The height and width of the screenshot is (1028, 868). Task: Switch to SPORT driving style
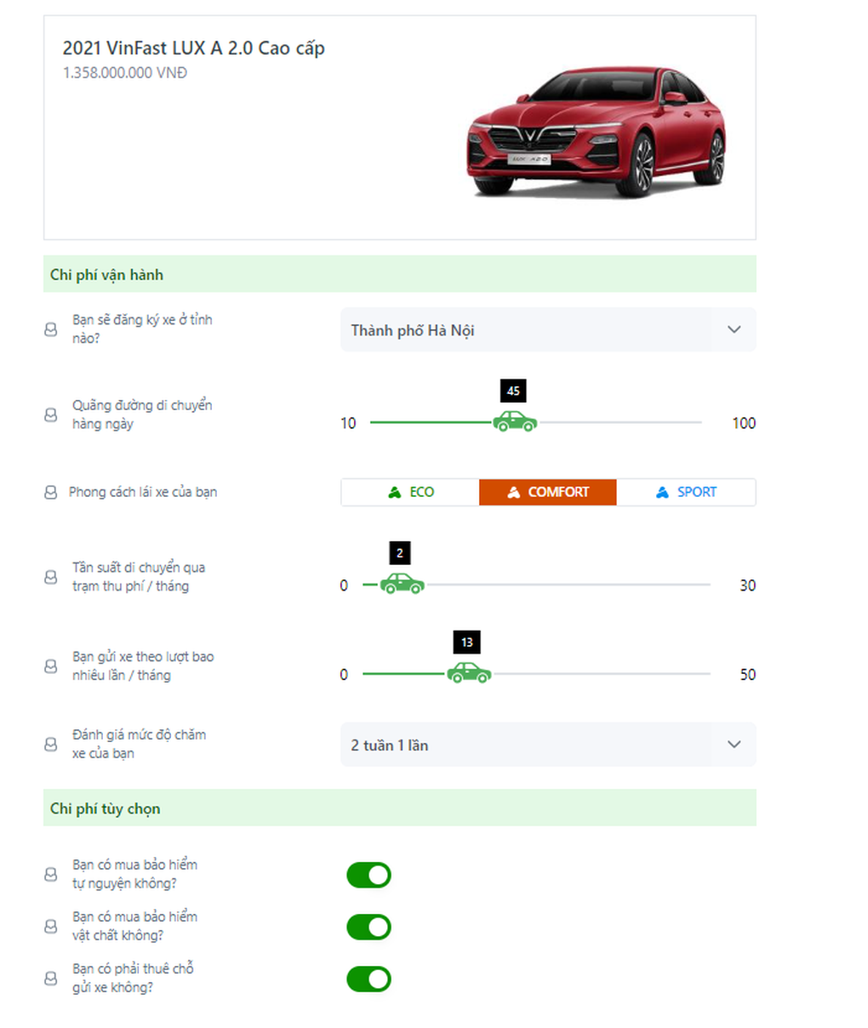pyautogui.click(x=686, y=493)
